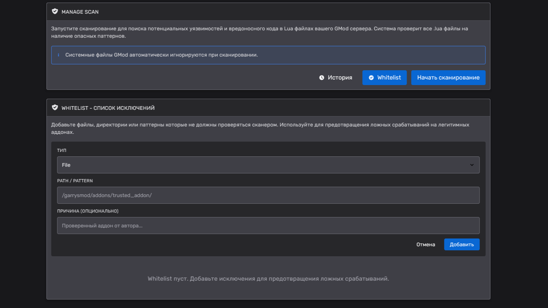Click the system files ignored notice text
The image size is (548, 308).
point(161,55)
